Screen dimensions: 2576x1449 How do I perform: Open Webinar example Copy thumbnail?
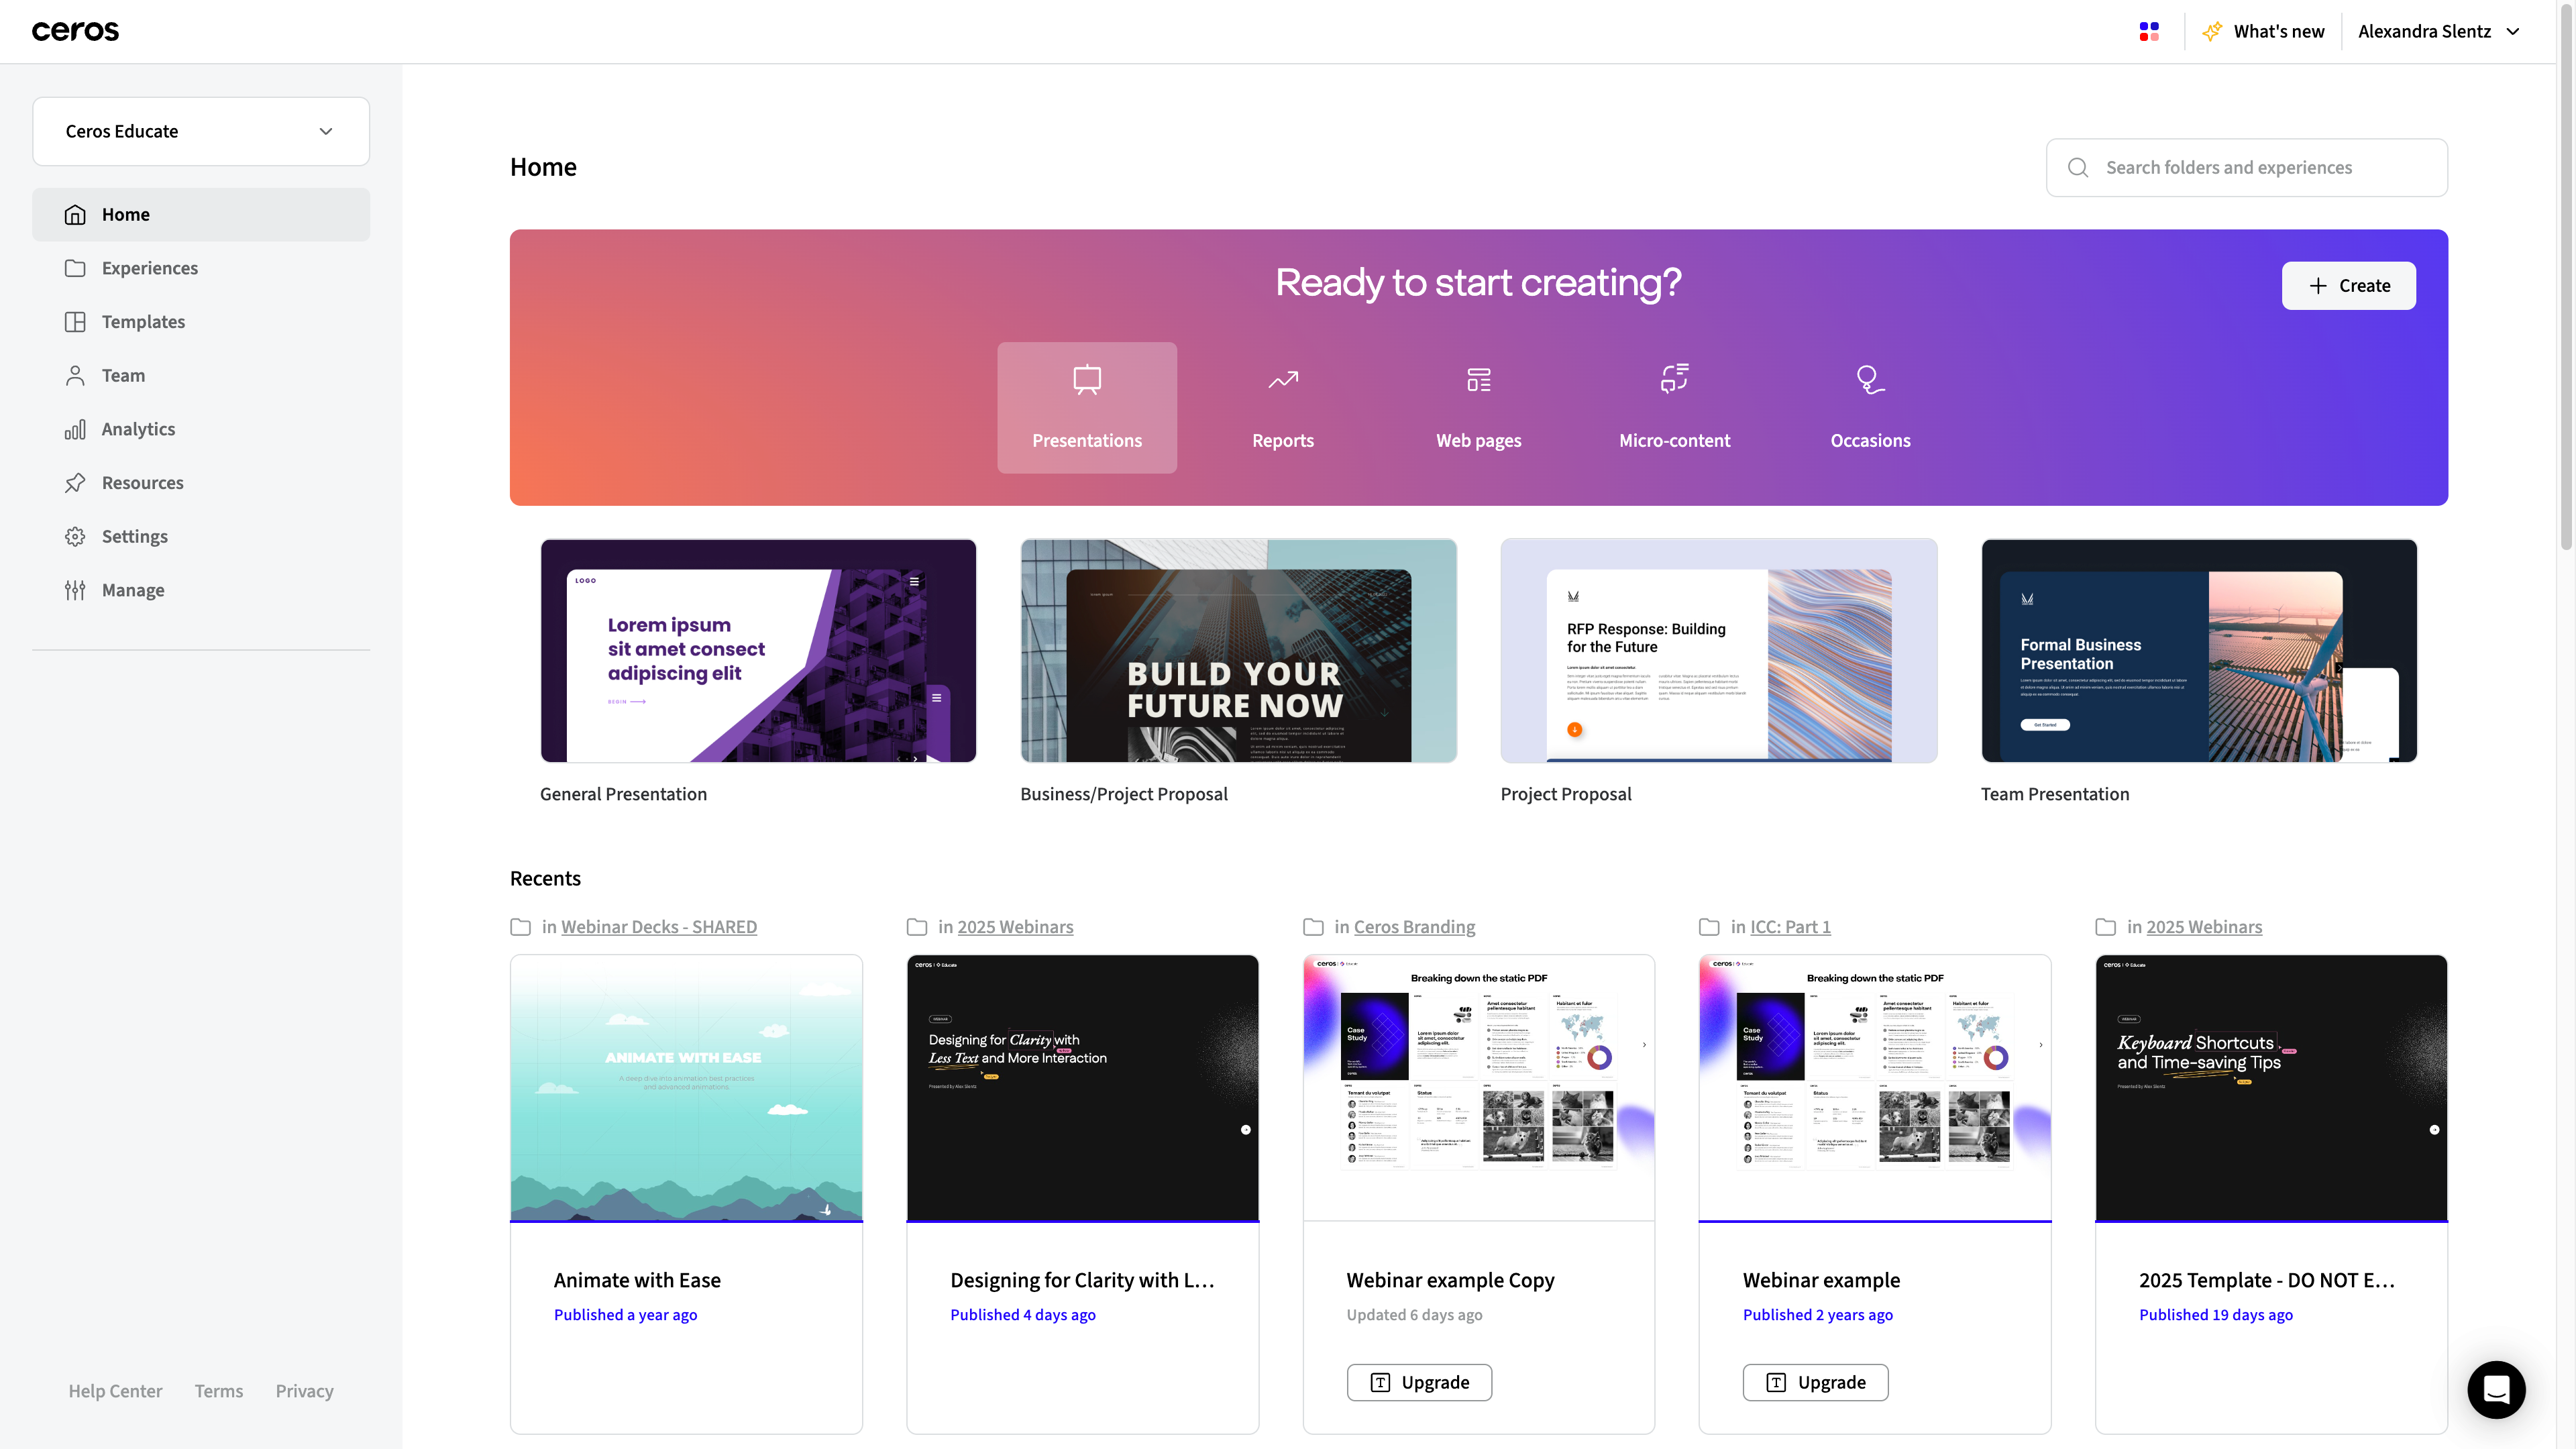1479,1088
